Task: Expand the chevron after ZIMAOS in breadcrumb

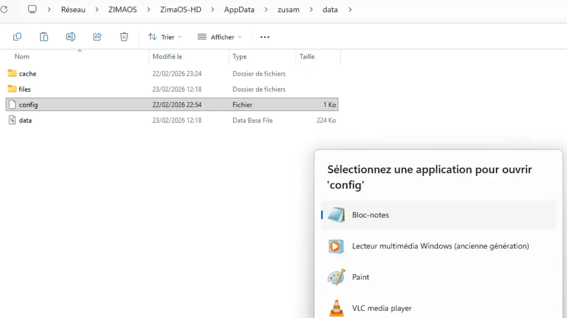Action: tap(149, 10)
